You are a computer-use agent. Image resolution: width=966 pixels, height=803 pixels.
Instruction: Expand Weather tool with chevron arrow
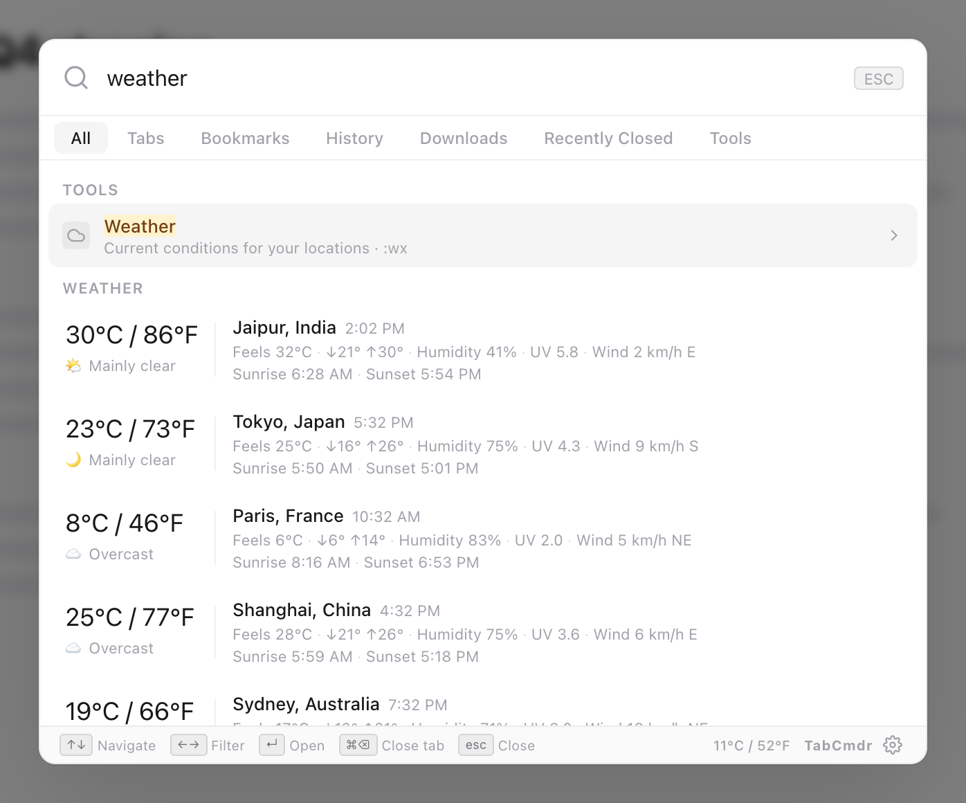(893, 235)
